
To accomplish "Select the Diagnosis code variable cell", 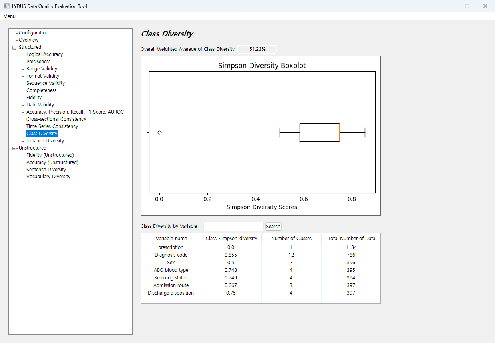I will click(171, 255).
